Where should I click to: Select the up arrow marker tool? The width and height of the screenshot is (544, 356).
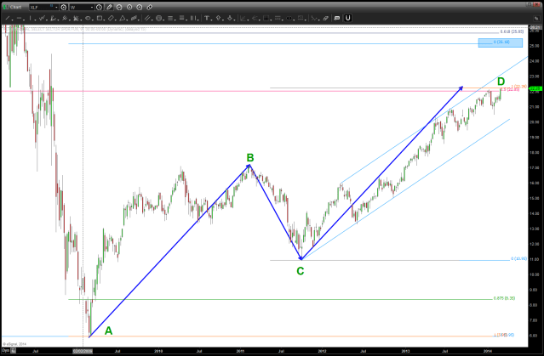[x=218, y=18]
